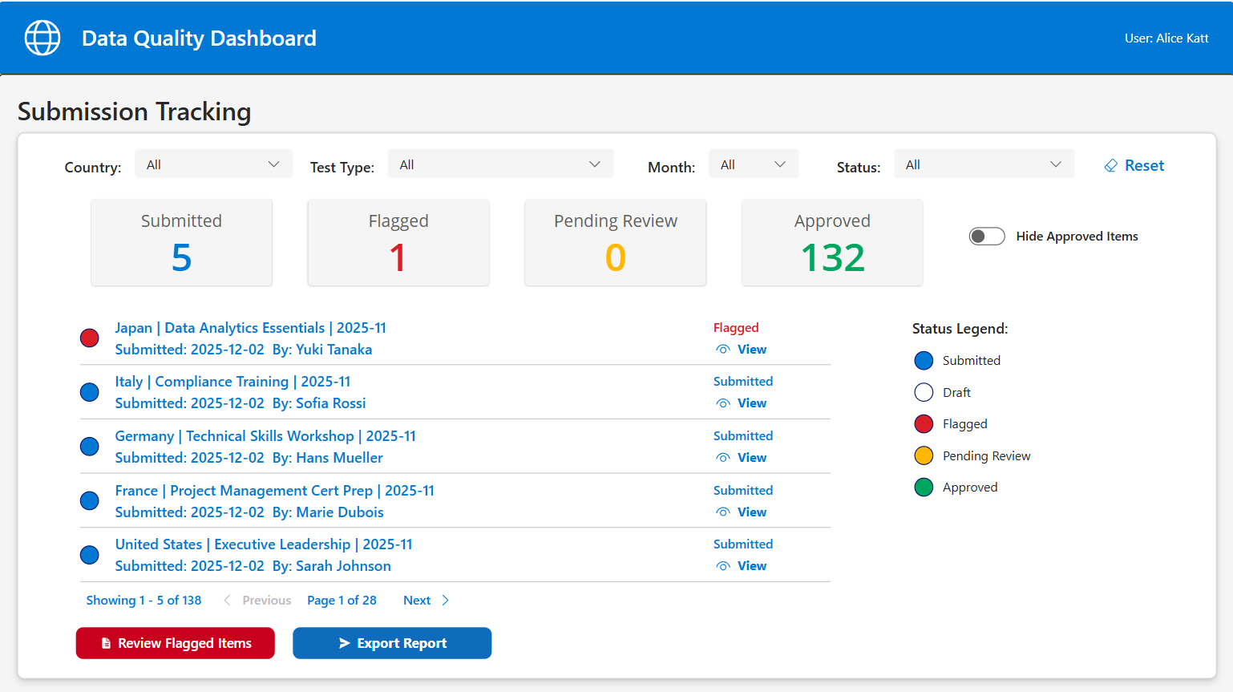
Task: Click the arrow icon on Export Report button
Action: point(344,642)
